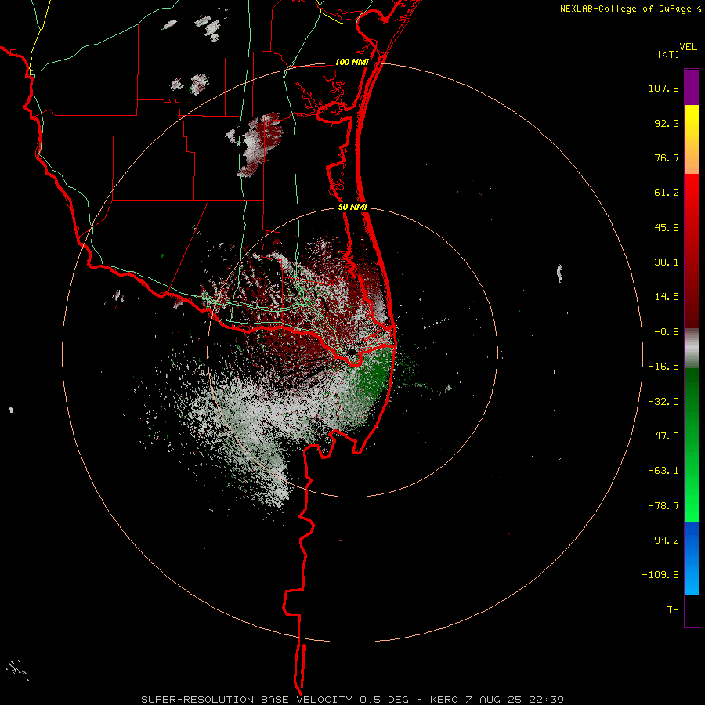Click the VEL legend title
705x705 pixels.
(688, 46)
